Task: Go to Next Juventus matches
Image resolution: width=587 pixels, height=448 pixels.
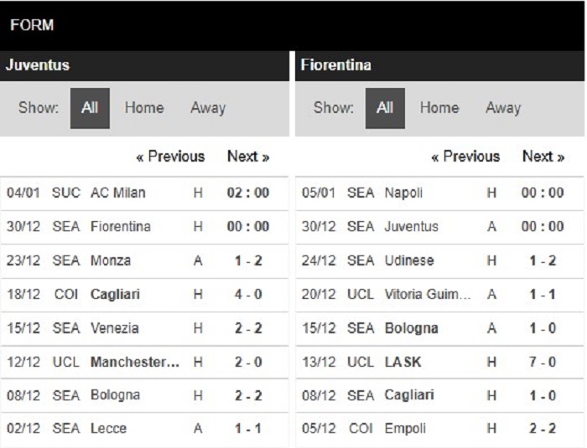Action: [248, 157]
